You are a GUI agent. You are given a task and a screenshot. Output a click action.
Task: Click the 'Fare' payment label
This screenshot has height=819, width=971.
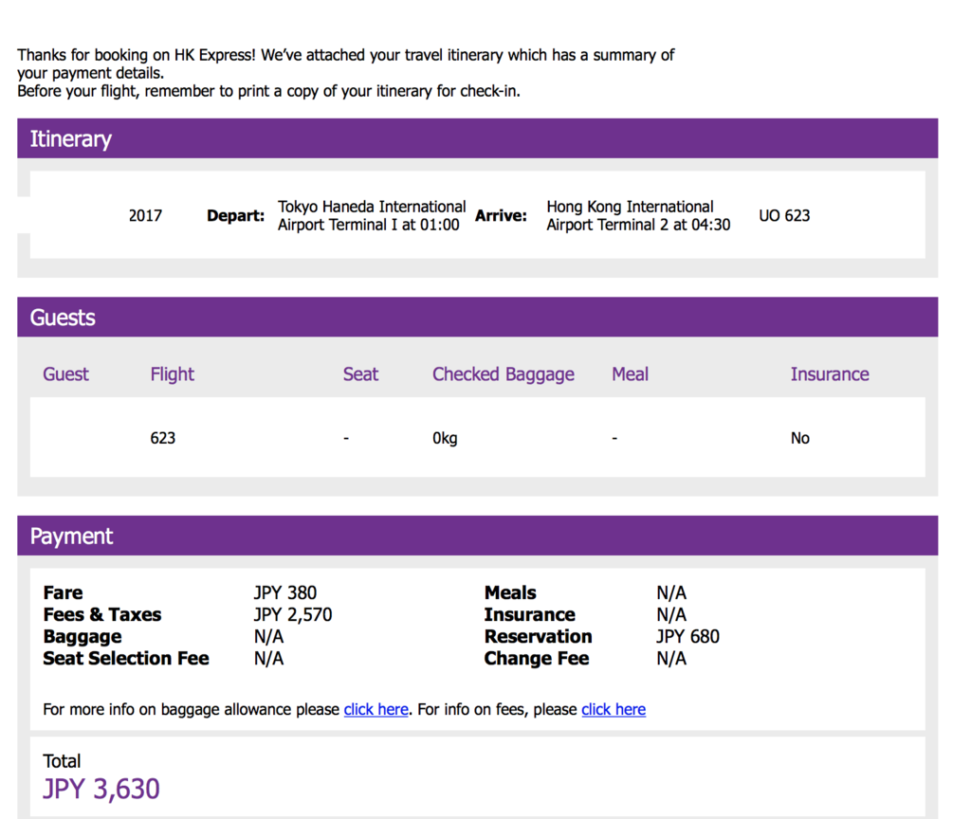coord(63,593)
